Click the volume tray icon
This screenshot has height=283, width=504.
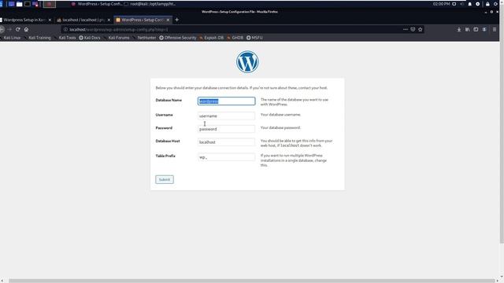[x=462, y=4]
